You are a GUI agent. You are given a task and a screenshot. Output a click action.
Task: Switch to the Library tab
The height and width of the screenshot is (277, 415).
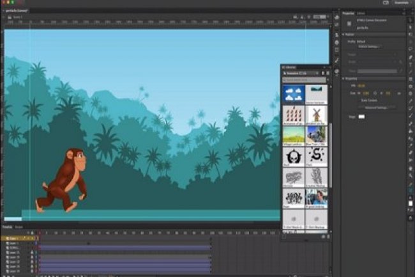(x=361, y=13)
